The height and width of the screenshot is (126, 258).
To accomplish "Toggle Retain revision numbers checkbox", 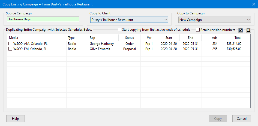I will click(x=198, y=30).
